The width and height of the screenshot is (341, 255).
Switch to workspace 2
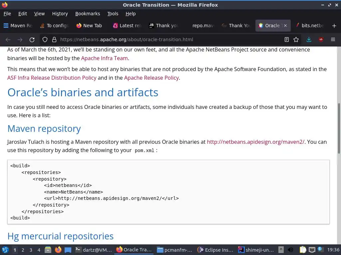[x=23, y=250]
